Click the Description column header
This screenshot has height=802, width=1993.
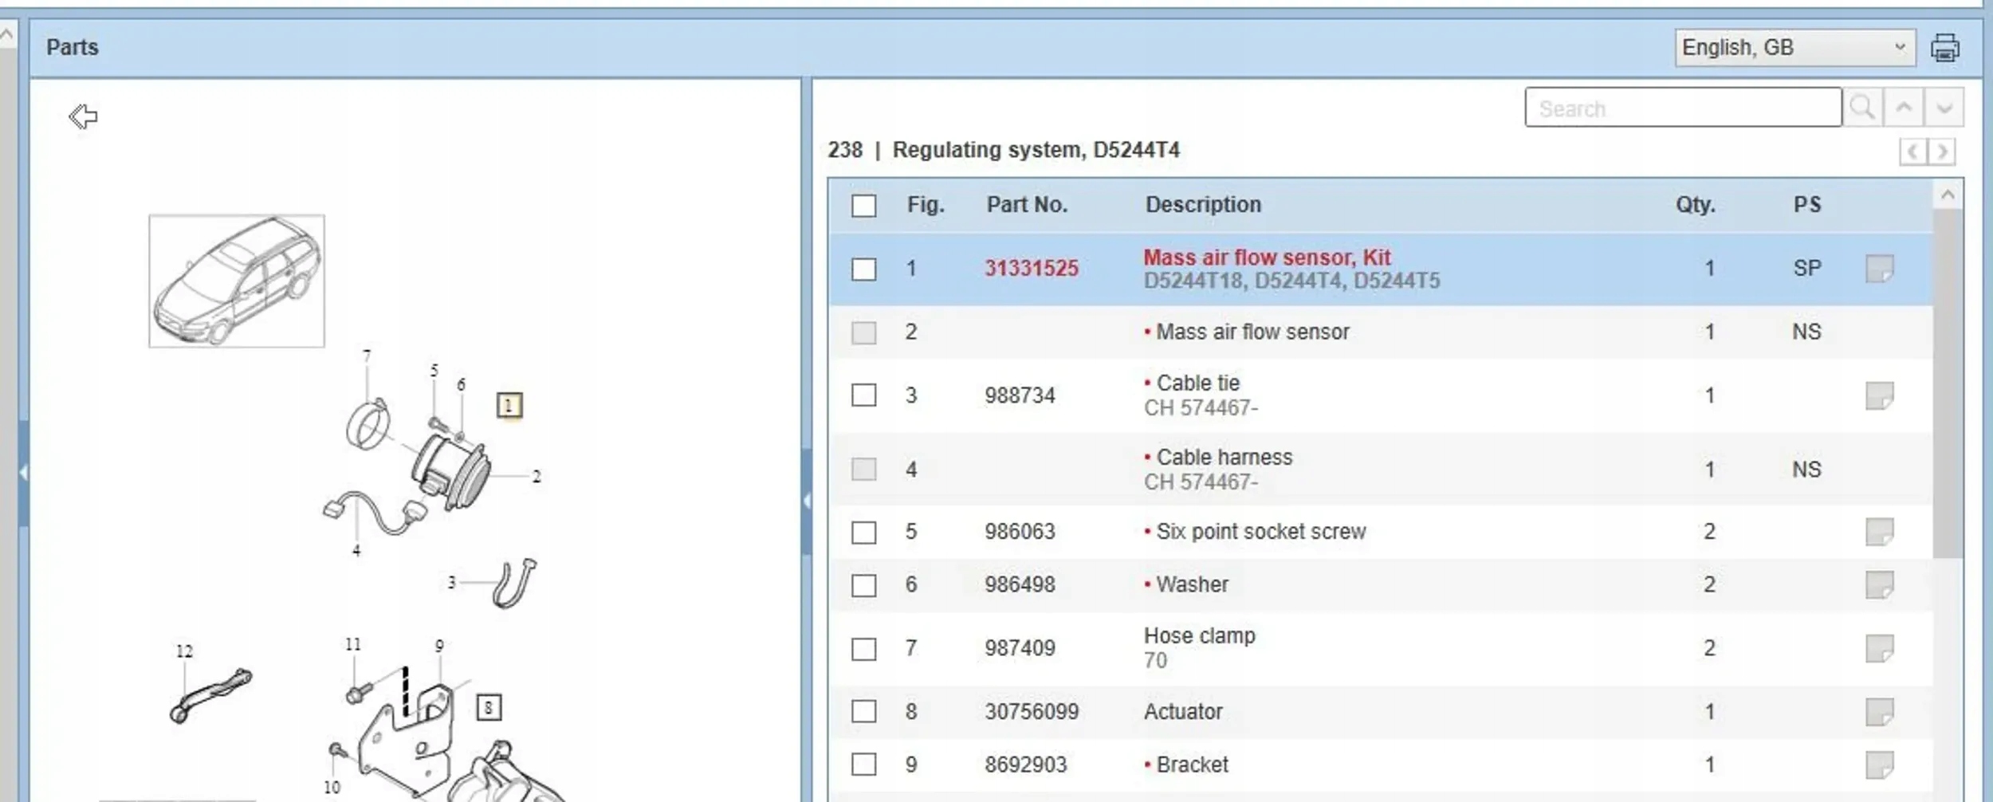point(1203,205)
